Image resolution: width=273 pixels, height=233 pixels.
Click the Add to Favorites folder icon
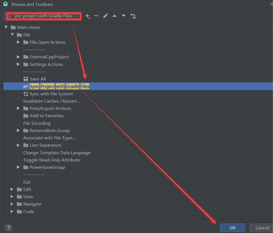(26, 116)
